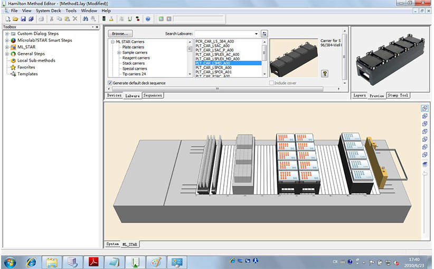Click the deck view zoom slider handle

coord(424,174)
